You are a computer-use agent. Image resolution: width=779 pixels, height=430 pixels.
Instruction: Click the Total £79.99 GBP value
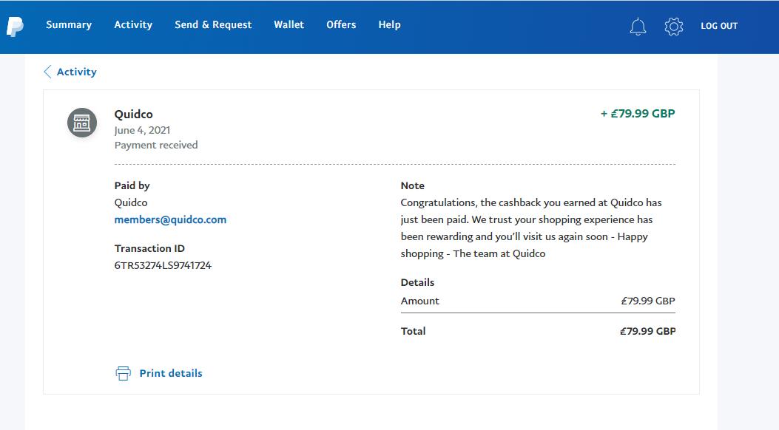647,331
